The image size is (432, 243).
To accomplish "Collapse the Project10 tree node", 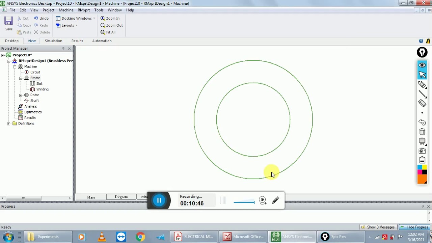I will (3, 55).
